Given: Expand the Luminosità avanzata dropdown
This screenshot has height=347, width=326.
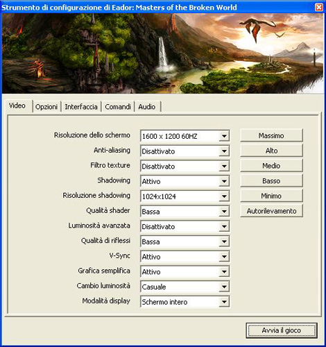Looking at the screenshot, I should tap(185, 226).
